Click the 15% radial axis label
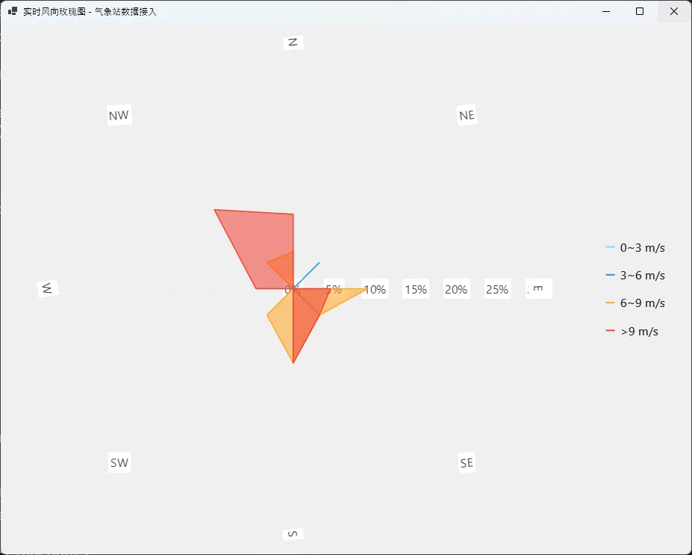 tap(416, 289)
